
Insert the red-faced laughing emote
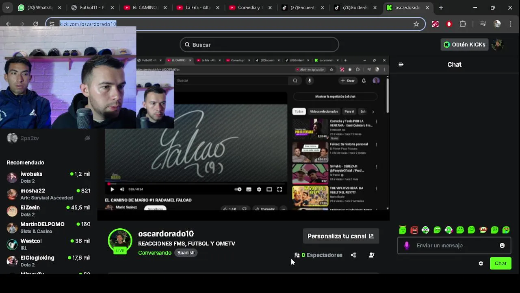click(483, 230)
